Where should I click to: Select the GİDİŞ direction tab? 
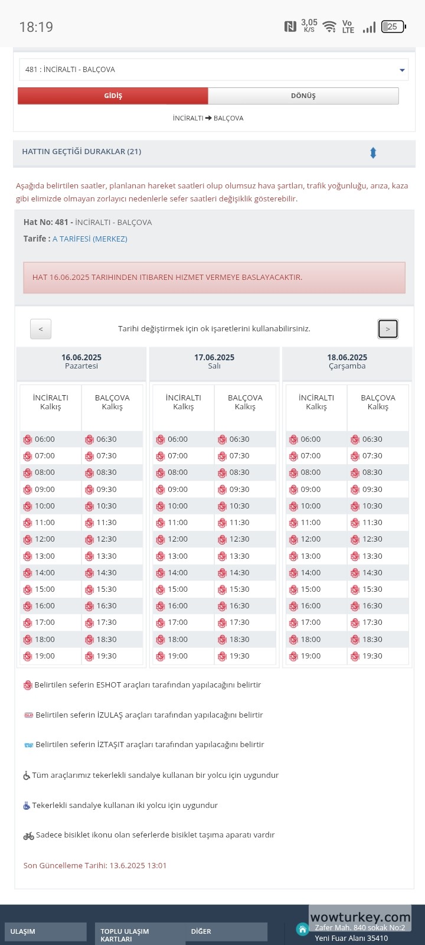click(x=113, y=96)
